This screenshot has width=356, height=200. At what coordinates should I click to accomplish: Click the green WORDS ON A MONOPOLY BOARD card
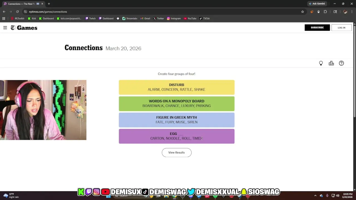(x=177, y=104)
